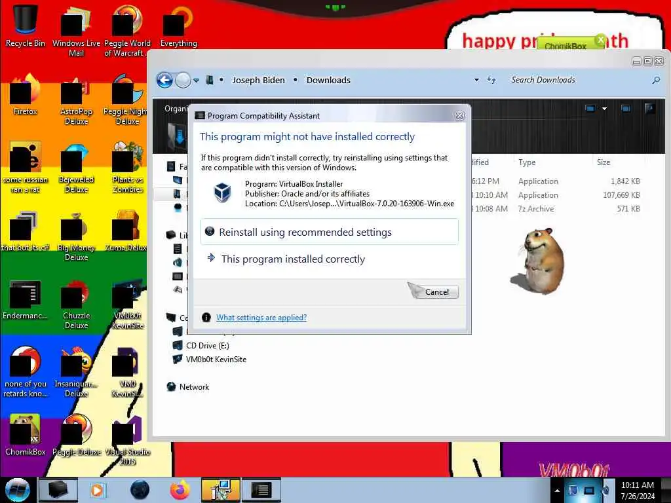The width and height of the screenshot is (671, 503).
Task: Select the 1,842 KB application row
Action: pyautogui.click(x=556, y=181)
